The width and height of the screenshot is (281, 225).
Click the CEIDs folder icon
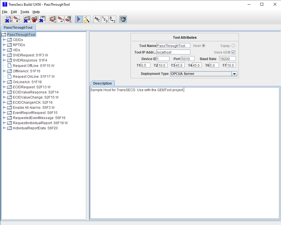click(9, 40)
